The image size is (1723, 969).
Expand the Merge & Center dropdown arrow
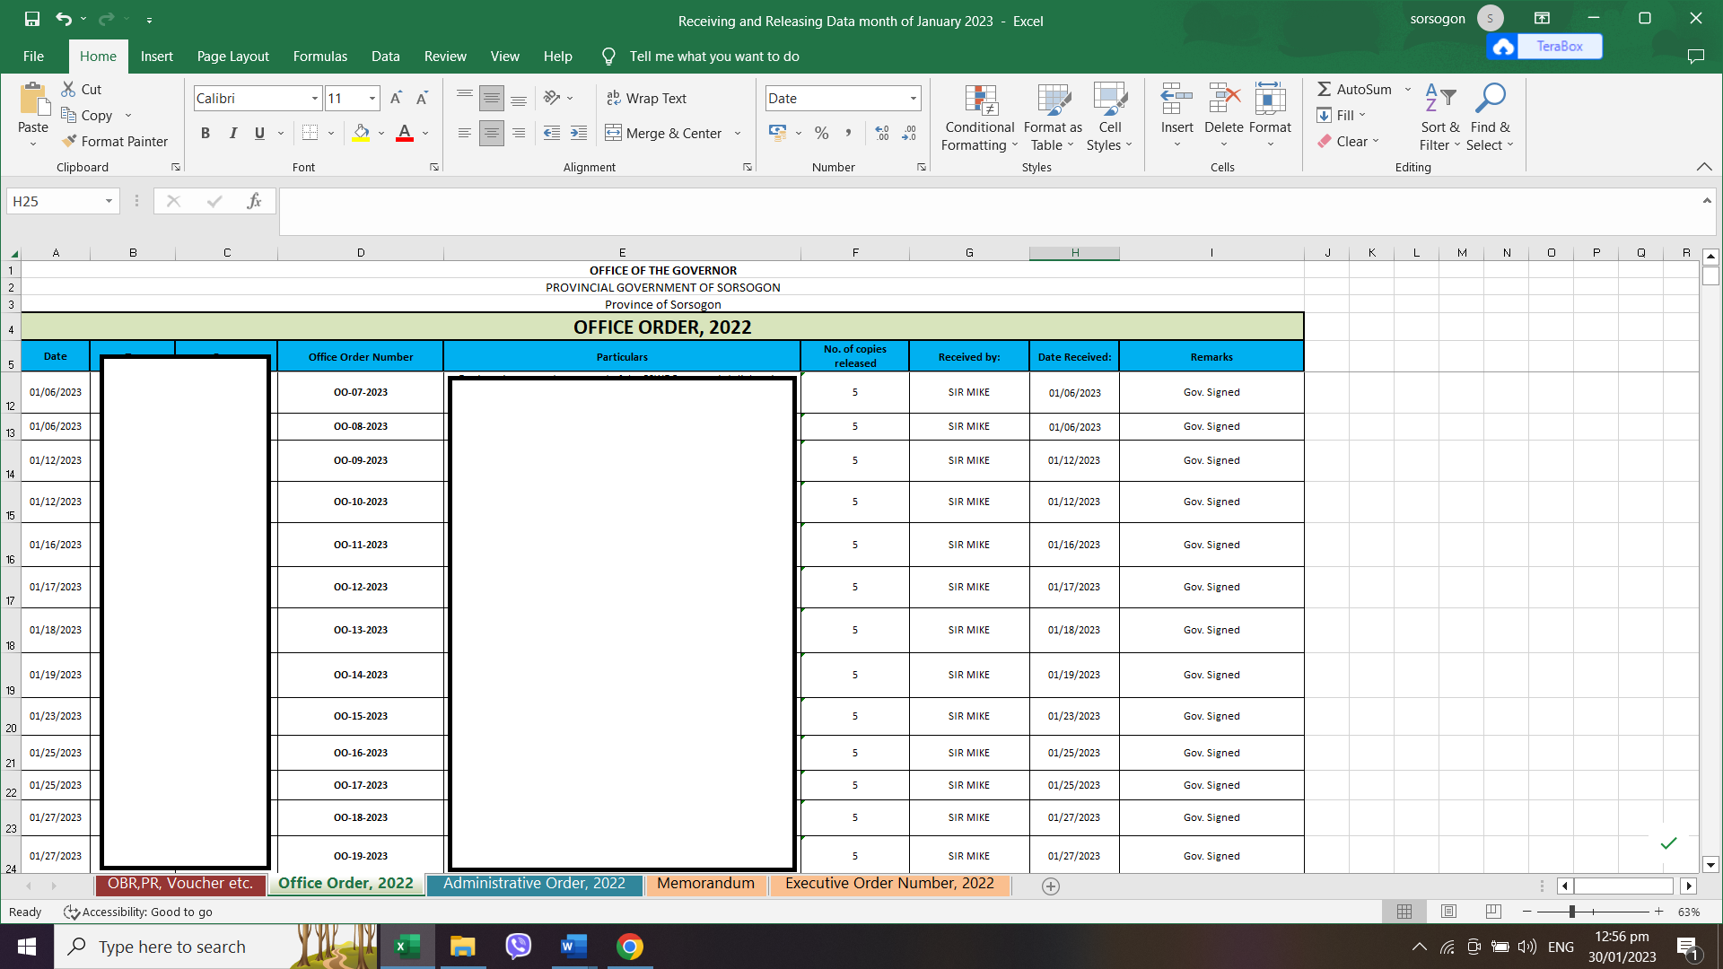(738, 133)
